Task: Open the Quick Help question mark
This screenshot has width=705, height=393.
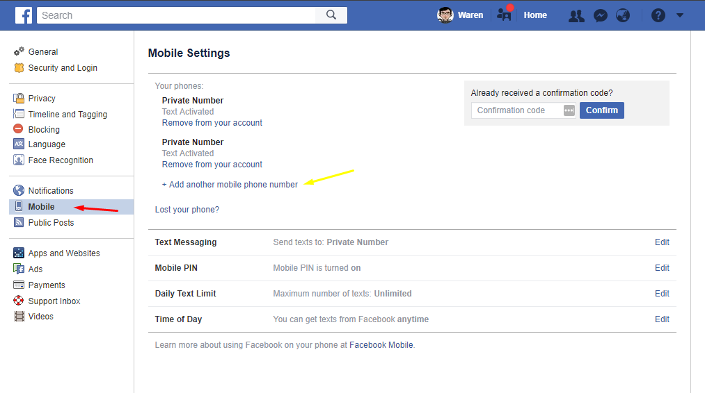Action: point(658,16)
